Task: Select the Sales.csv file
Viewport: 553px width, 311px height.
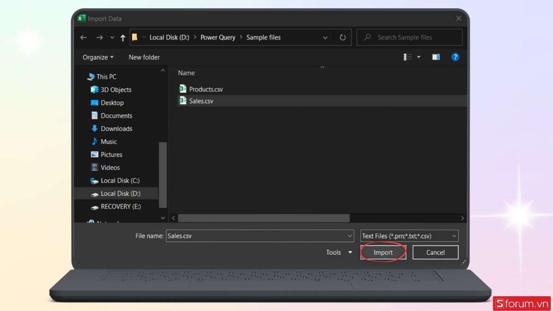Action: tap(201, 101)
